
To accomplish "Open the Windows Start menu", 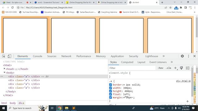I will click(x=3, y=108).
